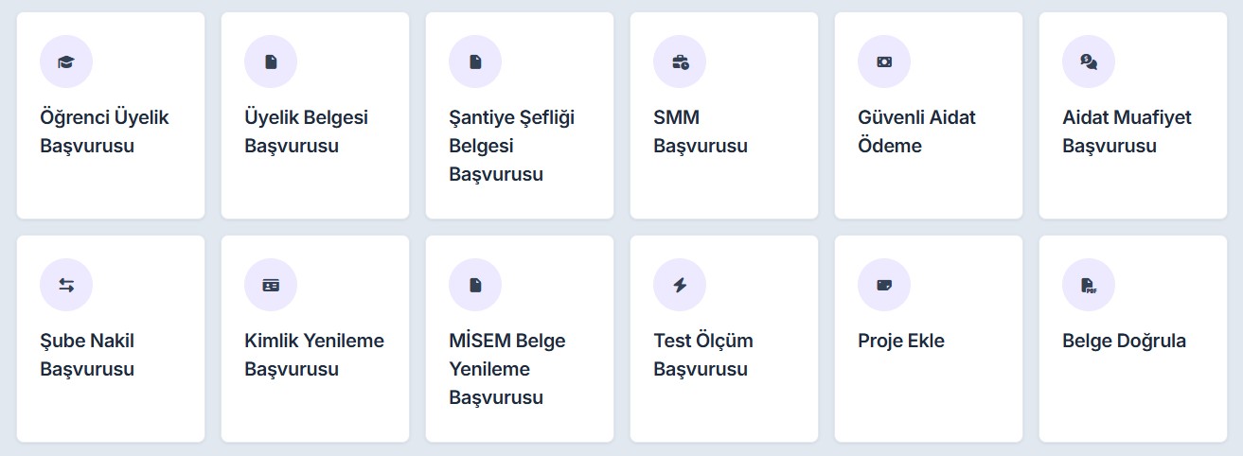Screen dimensions: 1243x456
Task: Click the document icon above Üyelik Belgesi
Action: pyautogui.click(x=271, y=61)
